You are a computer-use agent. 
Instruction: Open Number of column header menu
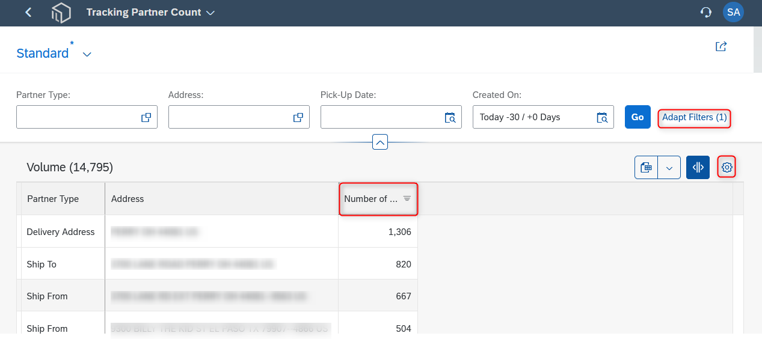378,199
